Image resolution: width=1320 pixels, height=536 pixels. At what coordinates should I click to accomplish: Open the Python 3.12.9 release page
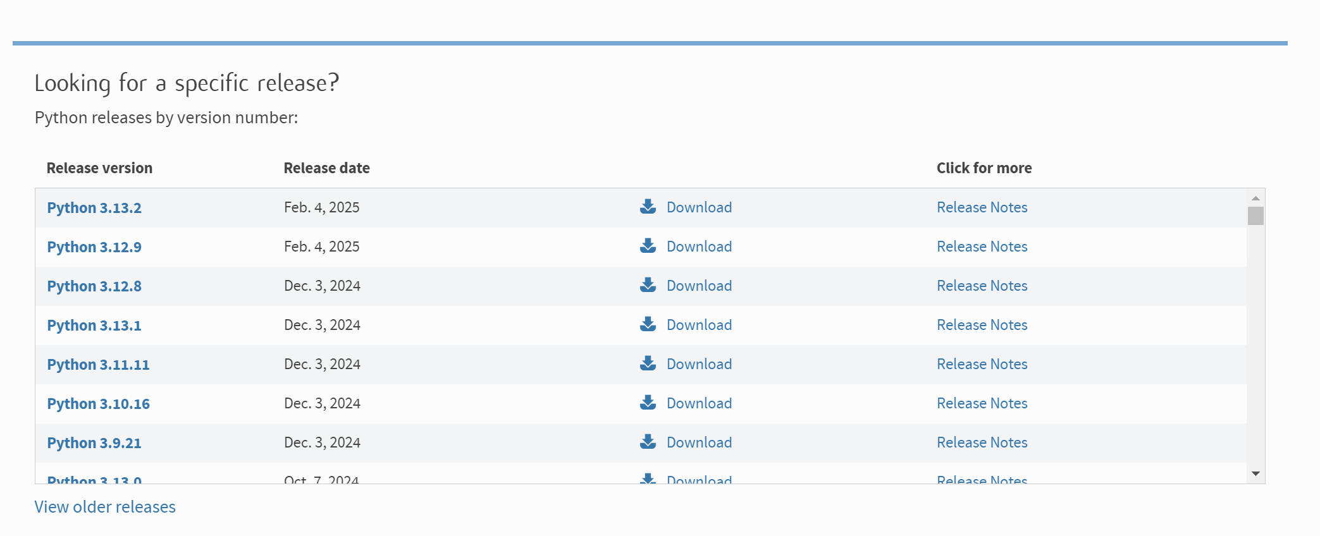(94, 247)
